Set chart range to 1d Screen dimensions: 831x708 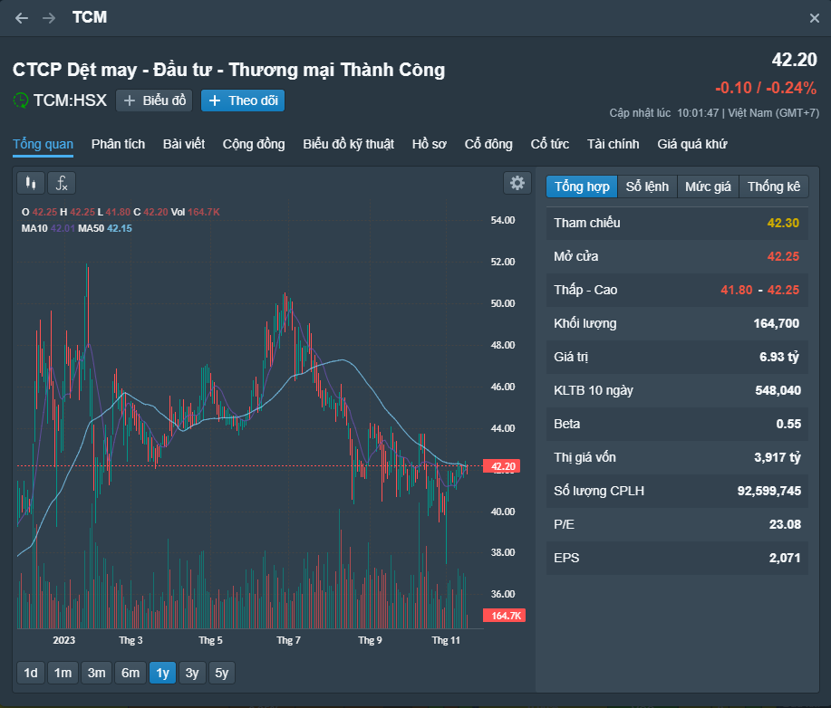[31, 673]
